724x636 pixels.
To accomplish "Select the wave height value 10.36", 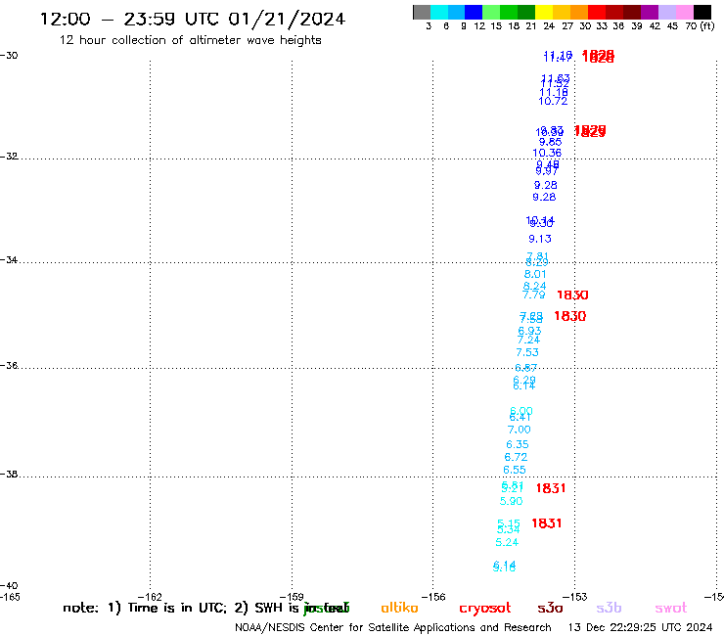I will click(x=547, y=153).
